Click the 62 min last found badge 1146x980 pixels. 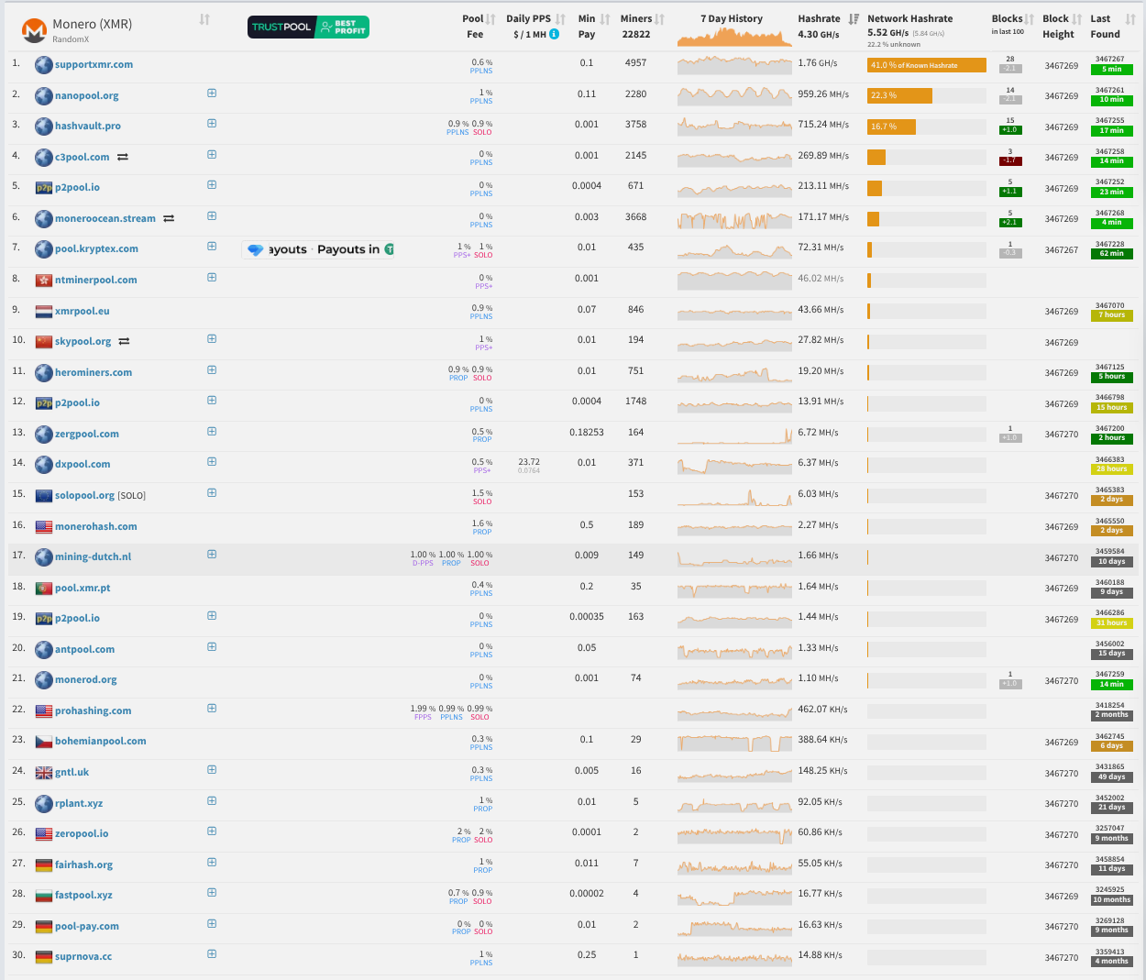pos(1112,253)
